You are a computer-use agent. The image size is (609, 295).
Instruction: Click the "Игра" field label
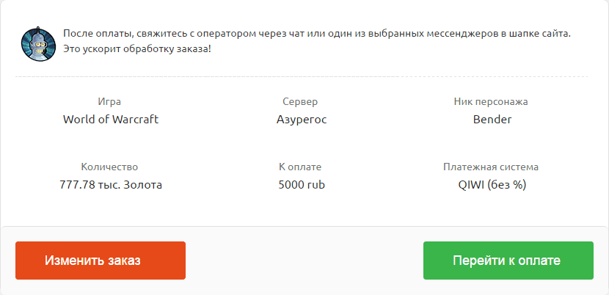pyautogui.click(x=109, y=102)
